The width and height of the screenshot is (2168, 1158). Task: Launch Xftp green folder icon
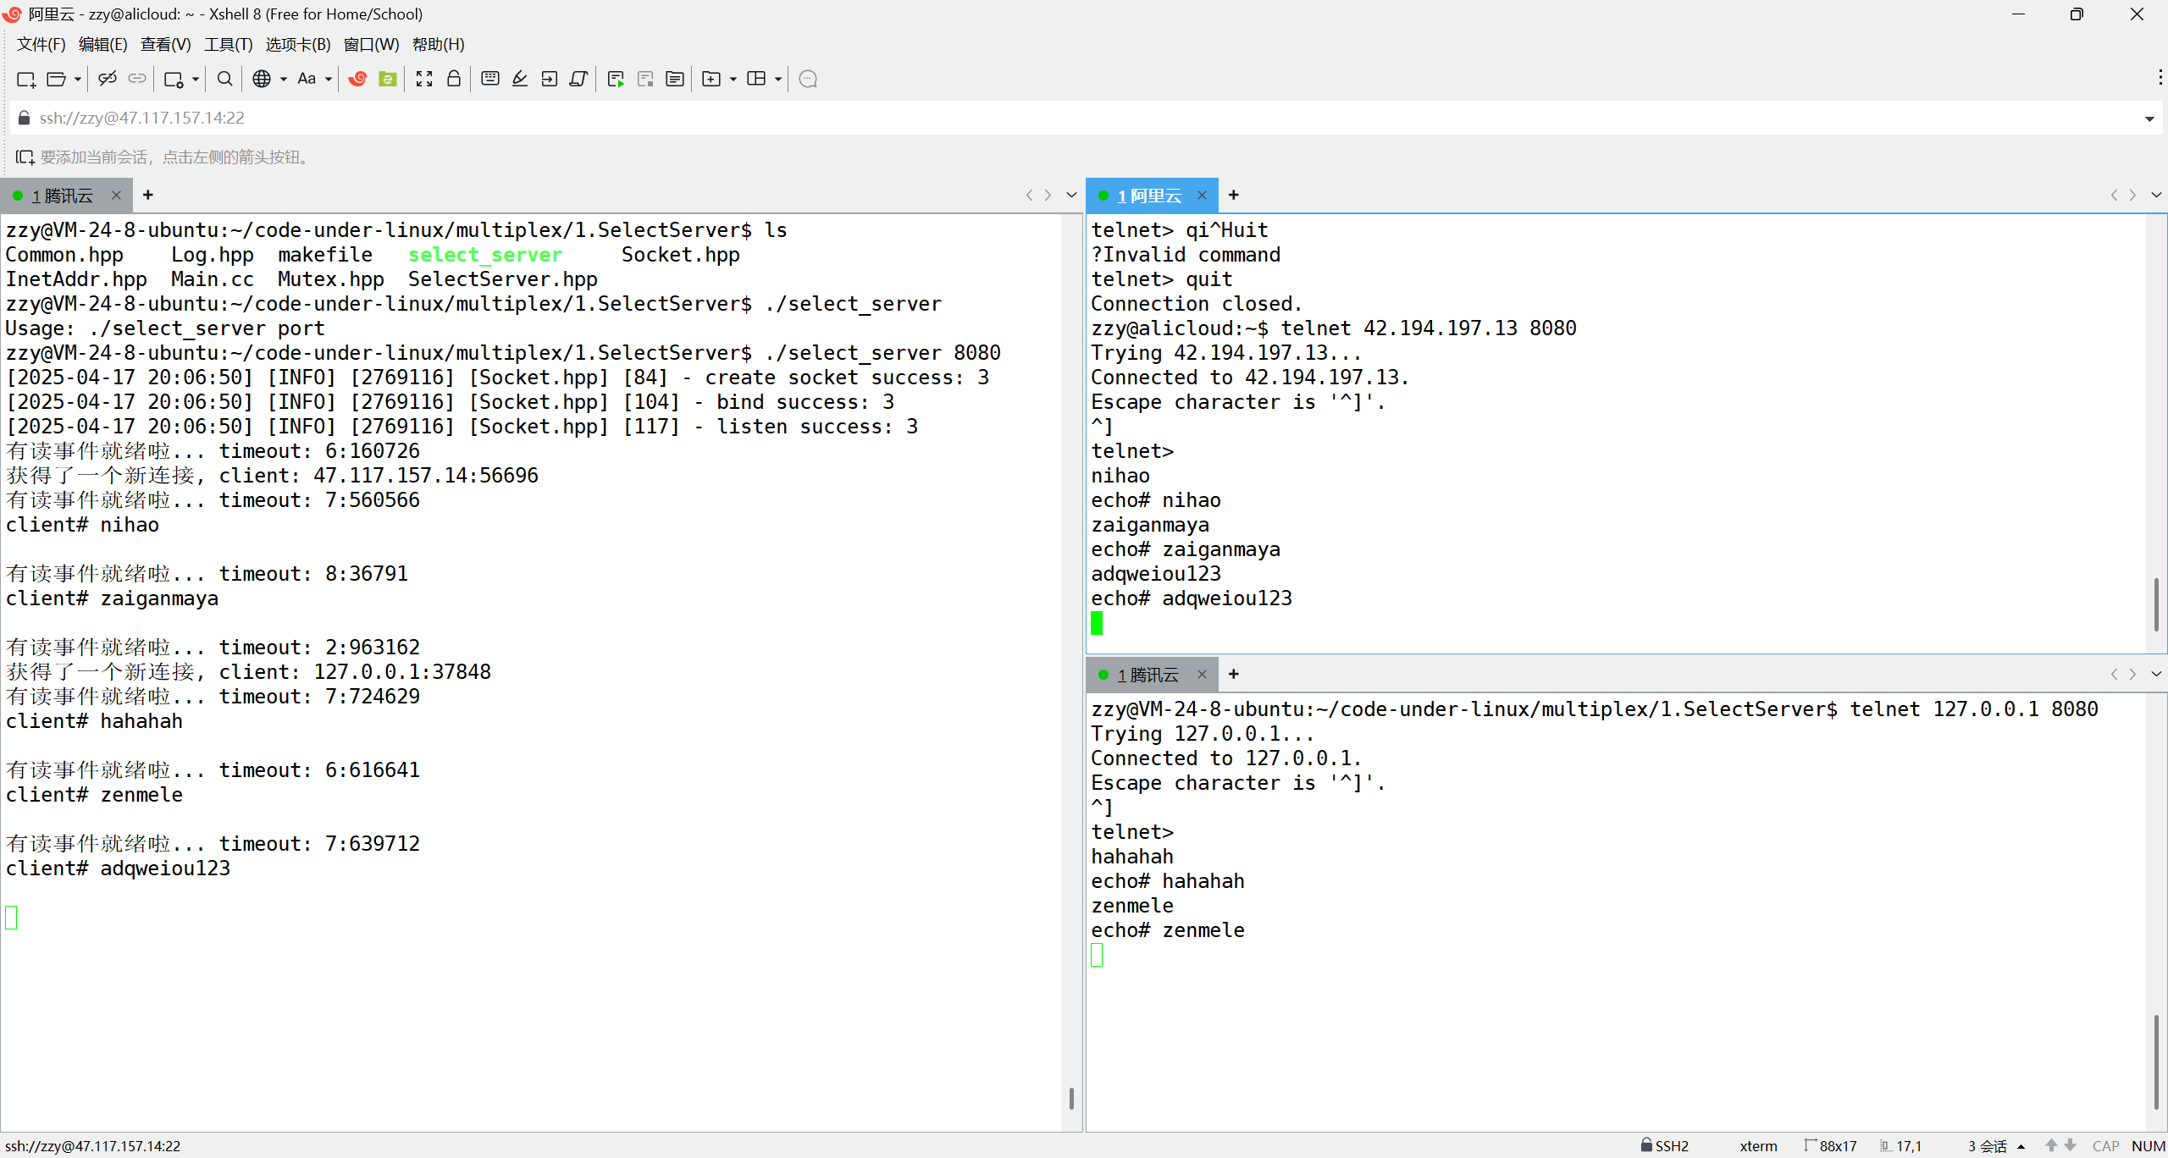pyautogui.click(x=388, y=79)
